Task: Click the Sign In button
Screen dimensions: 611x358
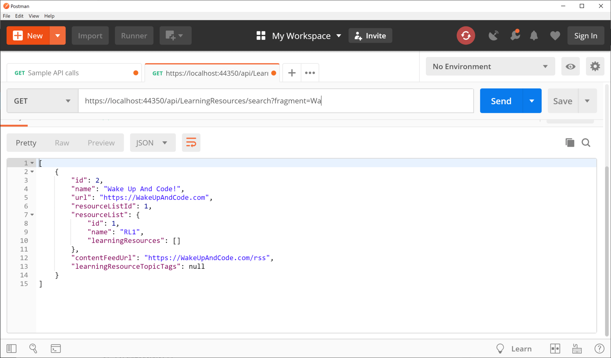Action: click(x=585, y=36)
